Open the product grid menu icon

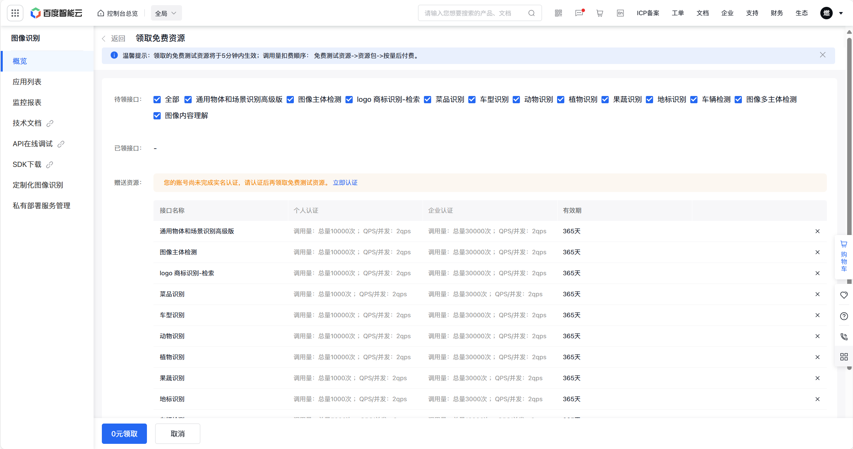15,13
